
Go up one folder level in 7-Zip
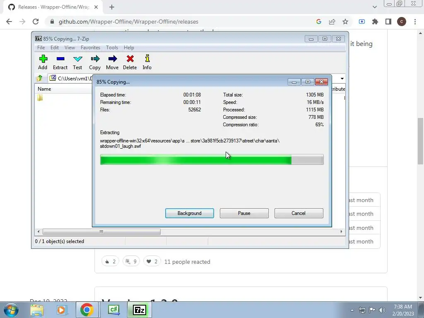coord(40,78)
